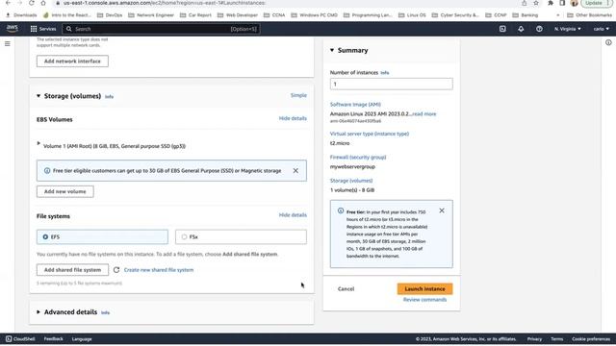Open the Software Image (AMI) summary link
Viewport: 616px width, 346px height.
355,105
